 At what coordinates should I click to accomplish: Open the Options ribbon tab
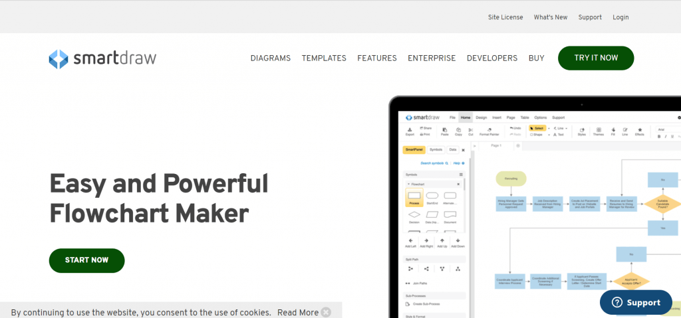541,118
